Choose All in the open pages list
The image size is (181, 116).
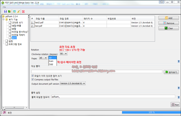(53, 58)
